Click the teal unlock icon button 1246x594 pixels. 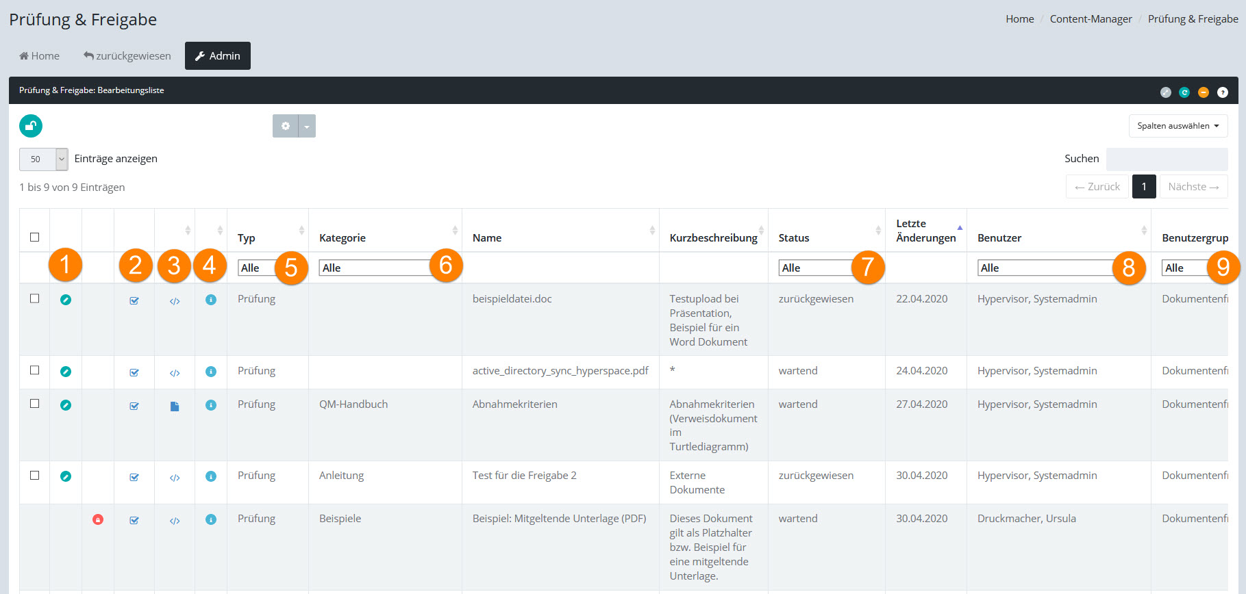[31, 126]
